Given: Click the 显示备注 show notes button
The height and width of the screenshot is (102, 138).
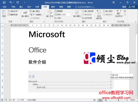Looking at the screenshot, I should pyautogui.click(x=35, y=18).
